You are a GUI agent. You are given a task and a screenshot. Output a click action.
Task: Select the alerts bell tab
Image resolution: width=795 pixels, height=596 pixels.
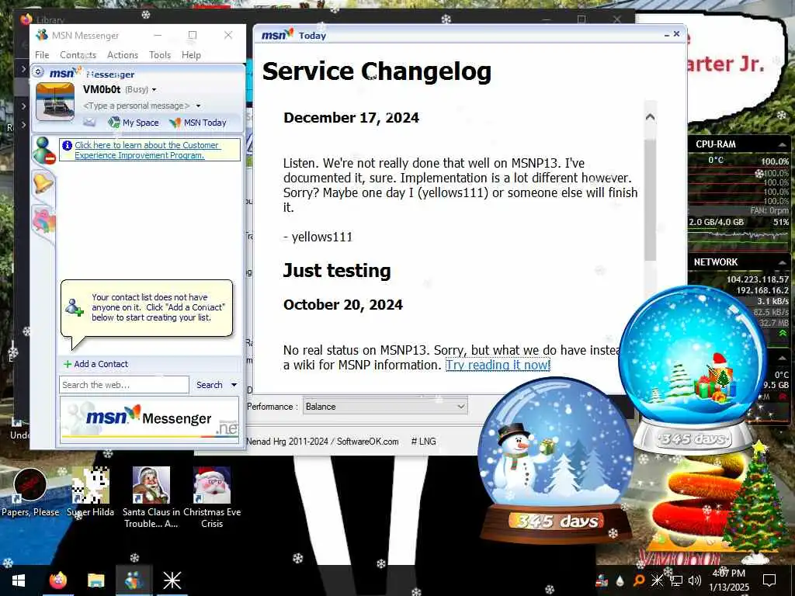[x=43, y=182]
